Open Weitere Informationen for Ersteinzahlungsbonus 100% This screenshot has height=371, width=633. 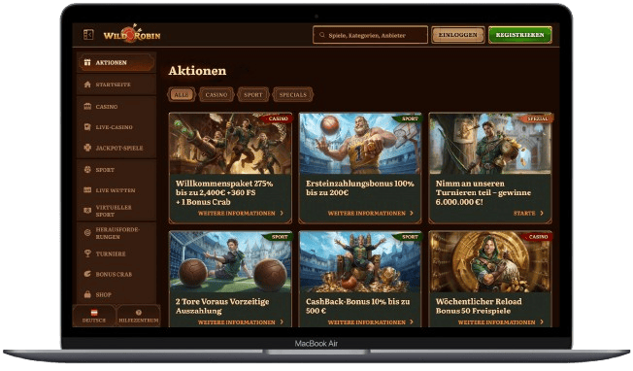click(x=371, y=213)
